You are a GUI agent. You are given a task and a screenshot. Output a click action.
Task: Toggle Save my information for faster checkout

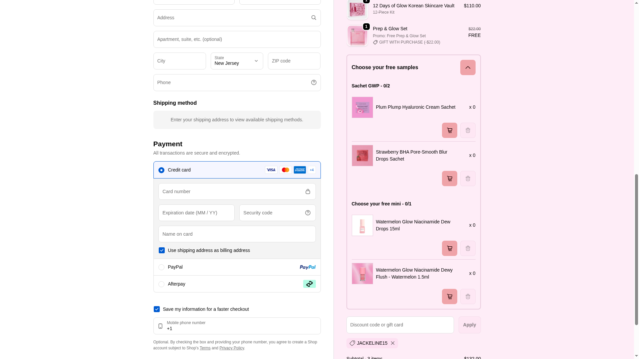click(x=157, y=309)
